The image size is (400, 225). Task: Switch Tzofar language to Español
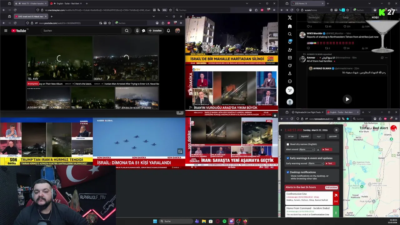[305, 137]
